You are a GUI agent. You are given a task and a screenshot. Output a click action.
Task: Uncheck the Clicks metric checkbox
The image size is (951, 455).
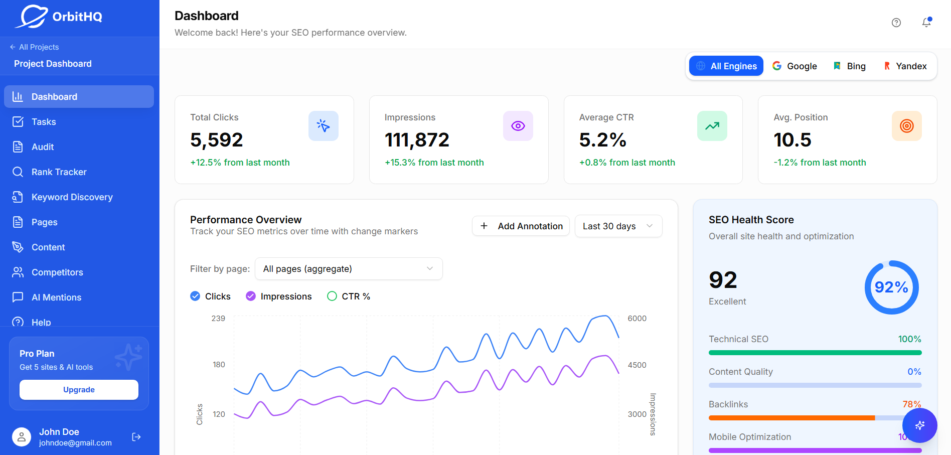pyautogui.click(x=195, y=296)
